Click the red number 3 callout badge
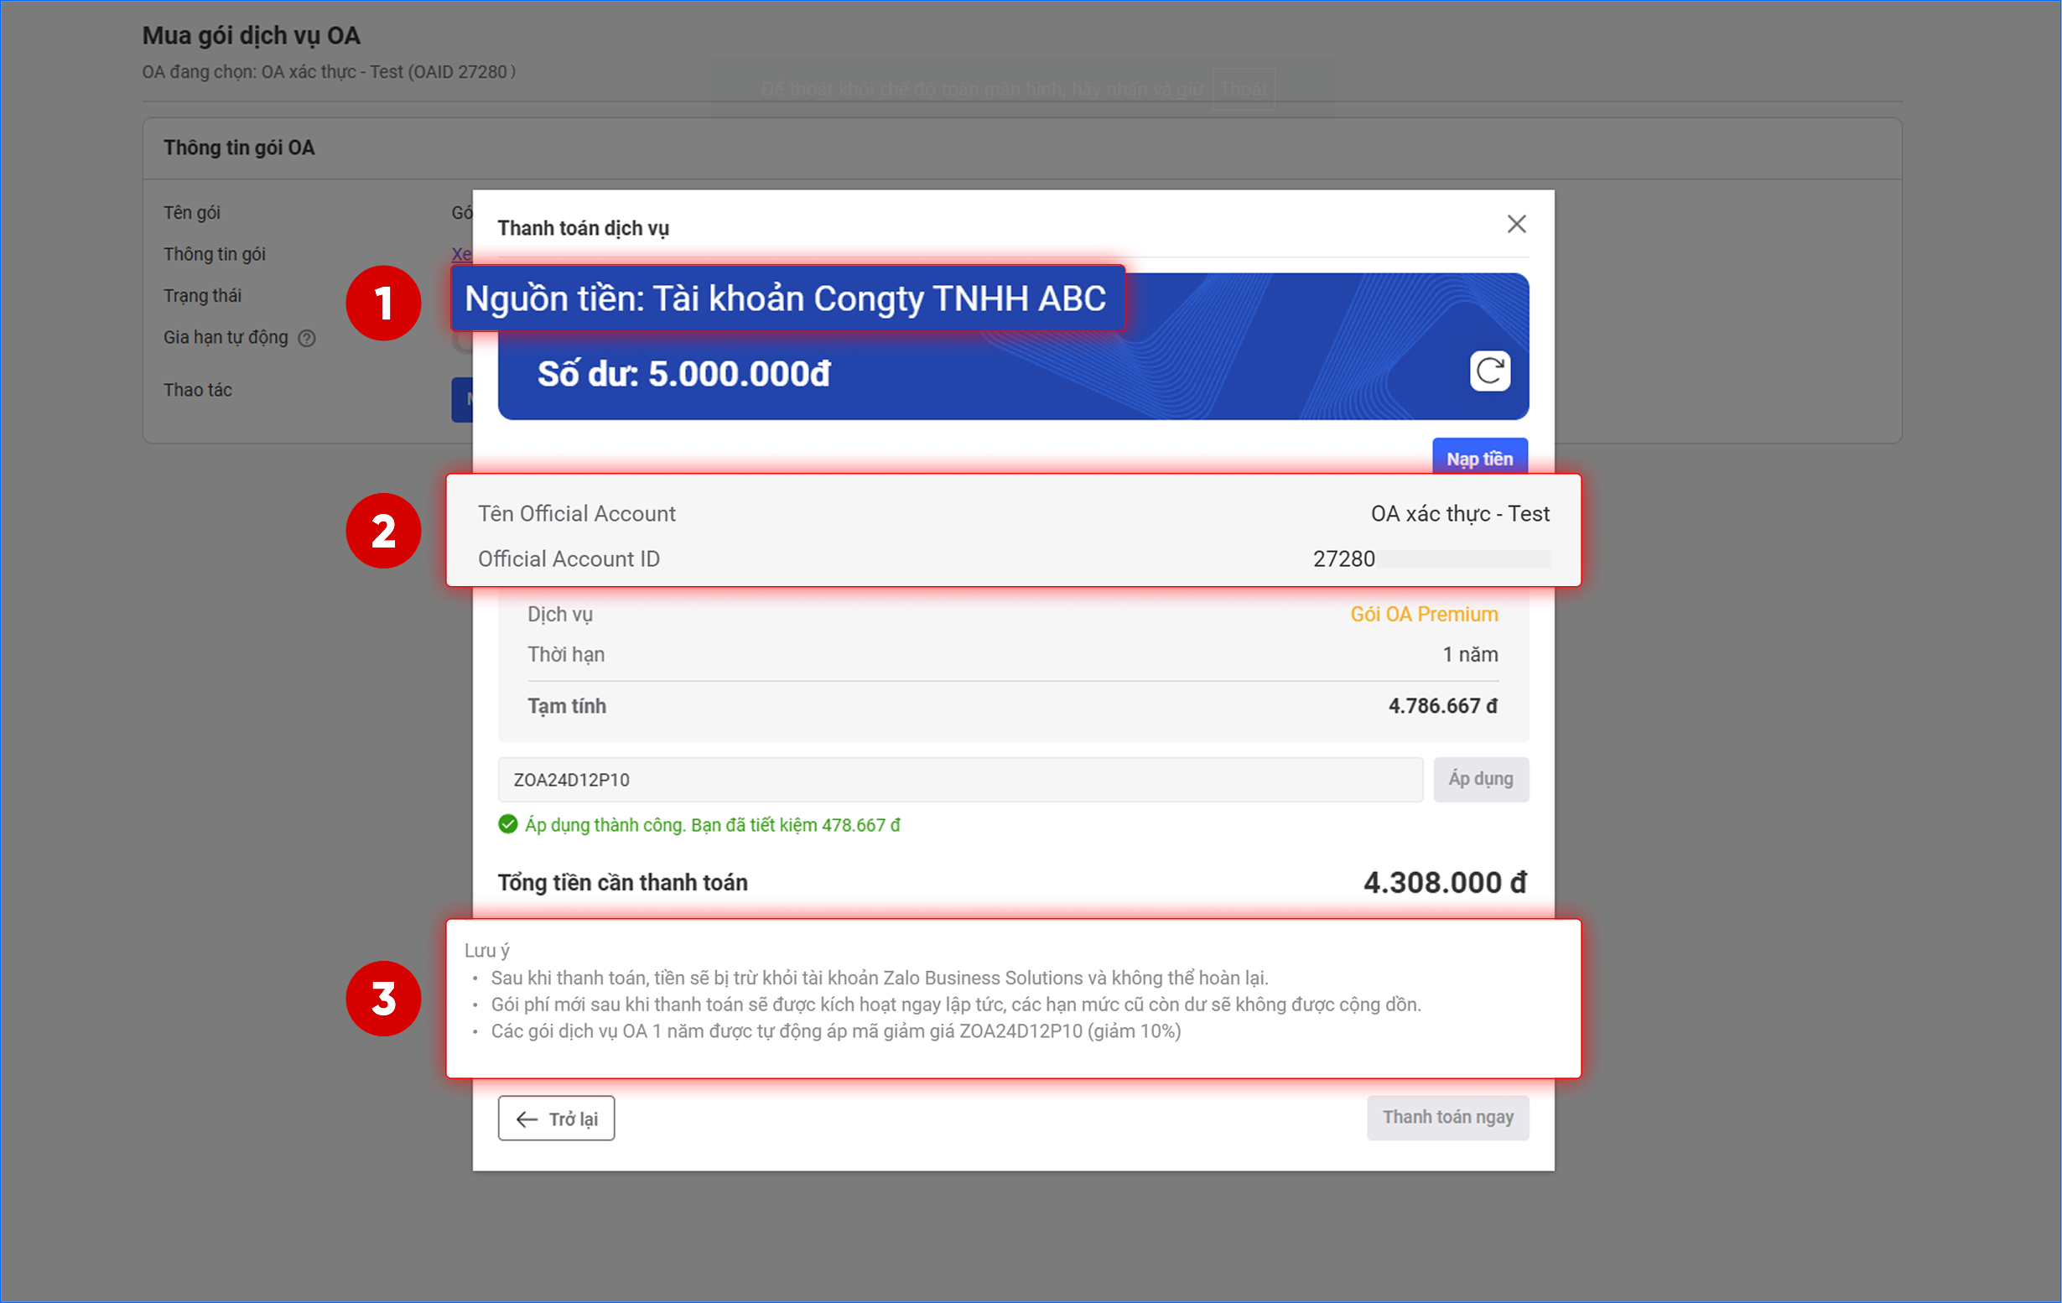This screenshot has width=2062, height=1303. pyautogui.click(x=382, y=999)
